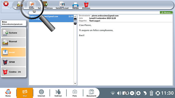Screen dimensions: 175x98
Task: Click the message list down arrow
Action: point(75,84)
